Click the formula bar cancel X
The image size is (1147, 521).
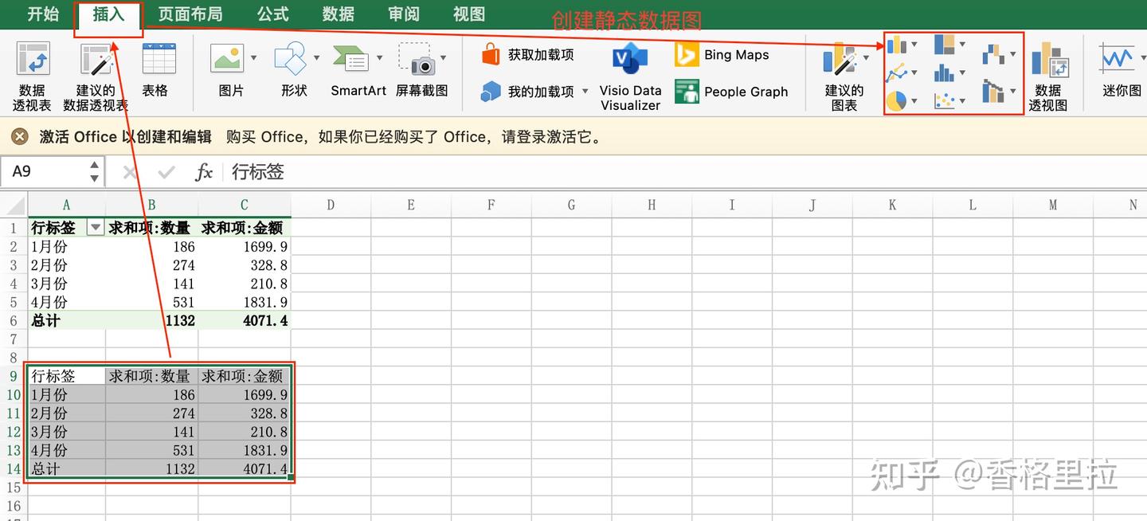pos(130,172)
